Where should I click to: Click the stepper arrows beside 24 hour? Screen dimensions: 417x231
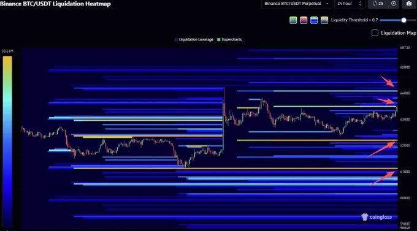[360, 4]
